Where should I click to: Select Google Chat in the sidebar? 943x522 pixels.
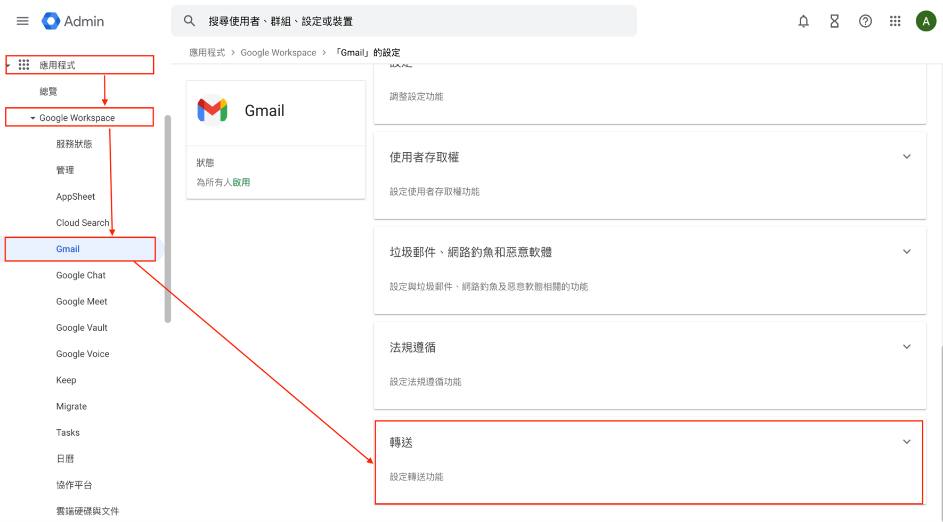point(80,275)
